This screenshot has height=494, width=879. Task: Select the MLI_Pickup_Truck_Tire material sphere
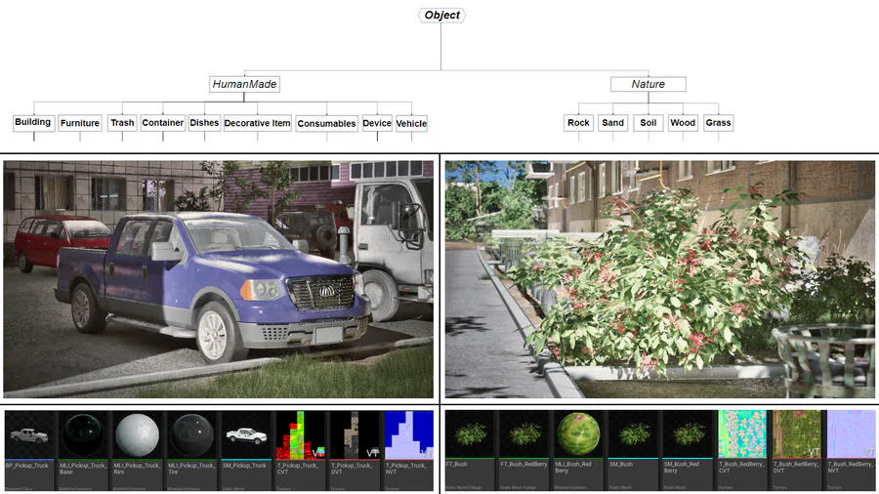(191, 435)
